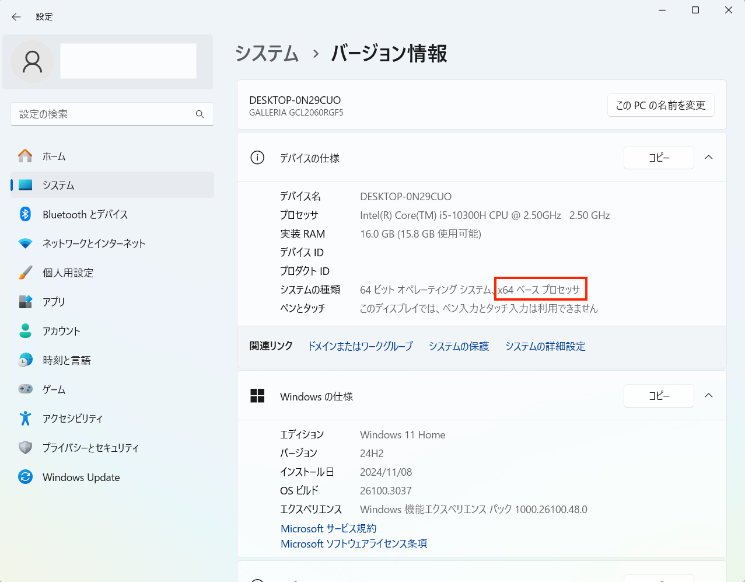
Task: Collapse the Windows の仕様 section chevron
Action: (709, 396)
